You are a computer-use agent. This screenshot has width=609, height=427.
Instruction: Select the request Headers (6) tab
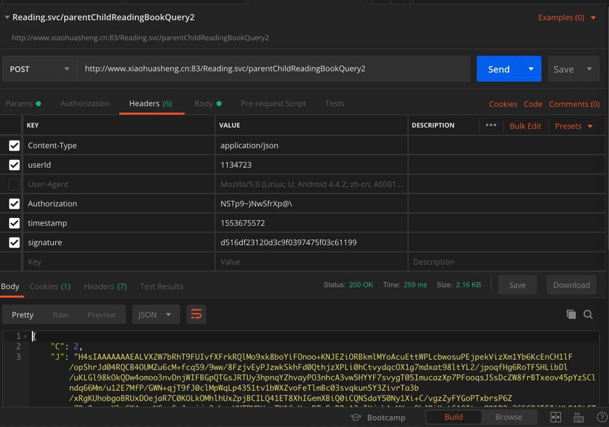[x=151, y=104]
